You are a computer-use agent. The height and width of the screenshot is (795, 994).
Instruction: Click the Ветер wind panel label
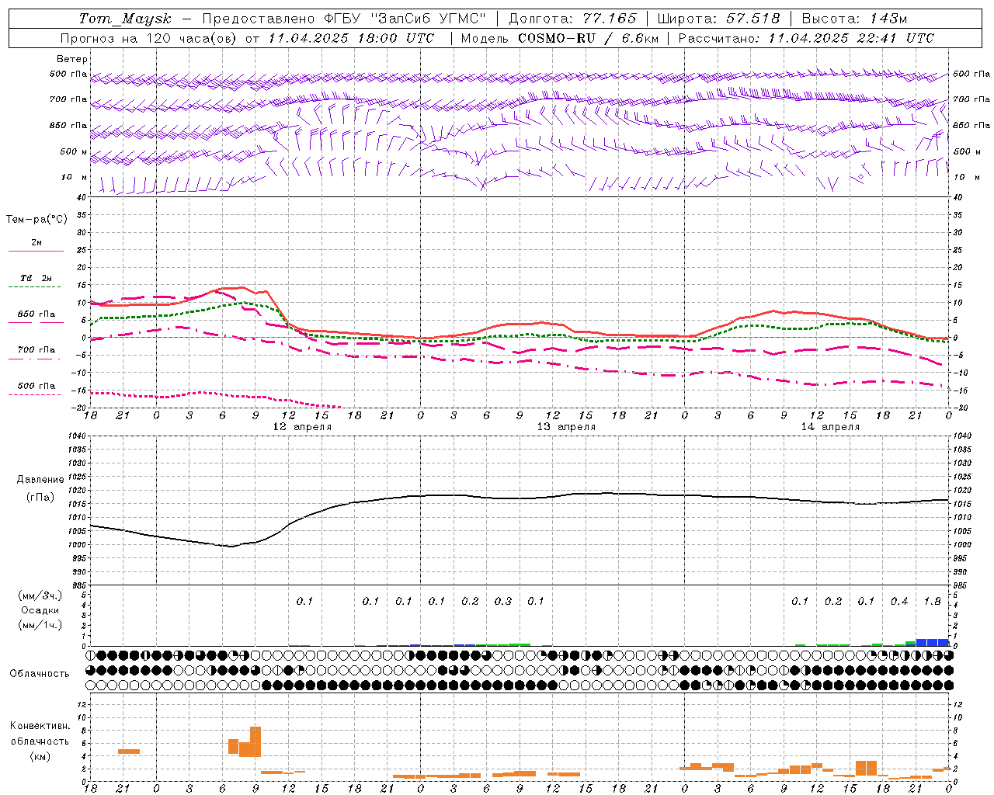point(72,59)
